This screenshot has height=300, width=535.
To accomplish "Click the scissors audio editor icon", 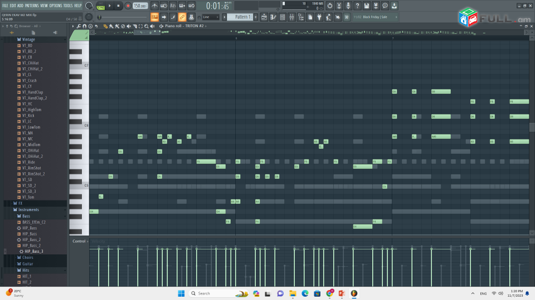I will click(339, 6).
